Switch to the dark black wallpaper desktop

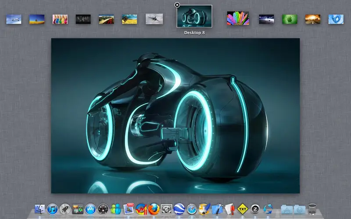coord(83,19)
